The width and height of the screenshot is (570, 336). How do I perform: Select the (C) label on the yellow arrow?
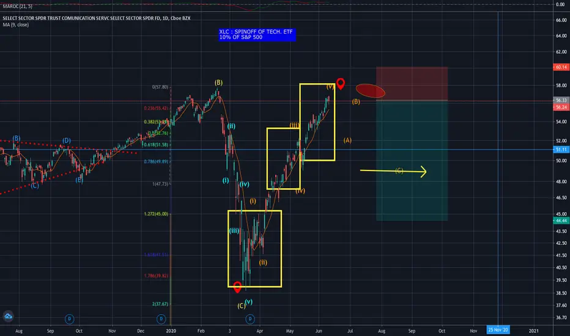[x=399, y=170]
